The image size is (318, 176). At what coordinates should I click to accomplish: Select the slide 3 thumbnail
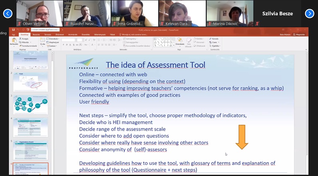[30, 104]
